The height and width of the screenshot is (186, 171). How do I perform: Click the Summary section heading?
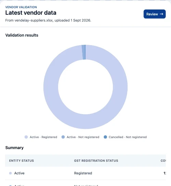click(14, 148)
